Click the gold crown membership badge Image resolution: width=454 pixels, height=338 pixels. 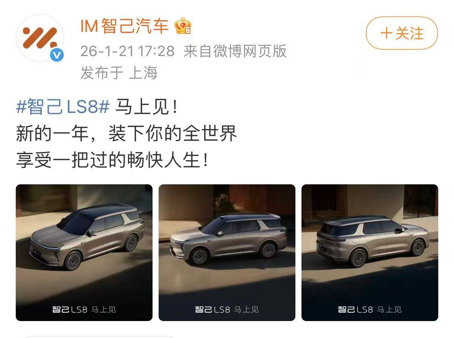[183, 26]
